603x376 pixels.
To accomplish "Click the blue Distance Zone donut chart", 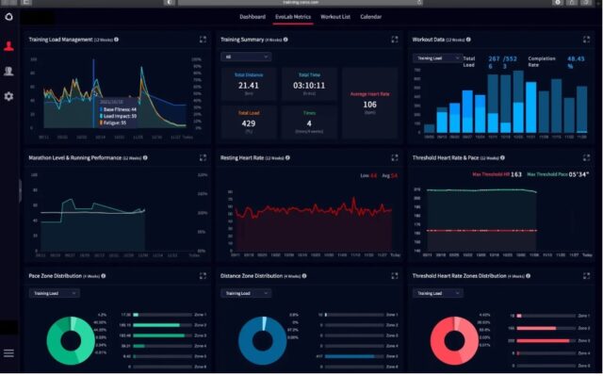I will [262, 340].
